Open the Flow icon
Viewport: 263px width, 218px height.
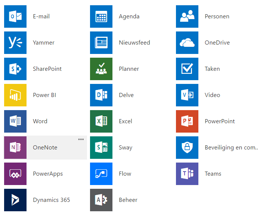[101, 174]
